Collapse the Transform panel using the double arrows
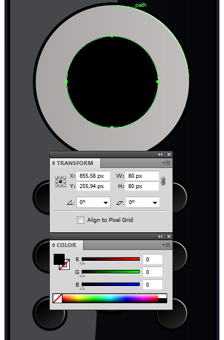The height and width of the screenshot is (340, 224). pos(160,154)
